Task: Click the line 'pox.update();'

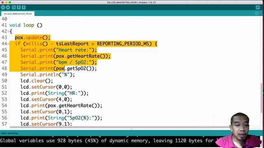Action: point(33,37)
